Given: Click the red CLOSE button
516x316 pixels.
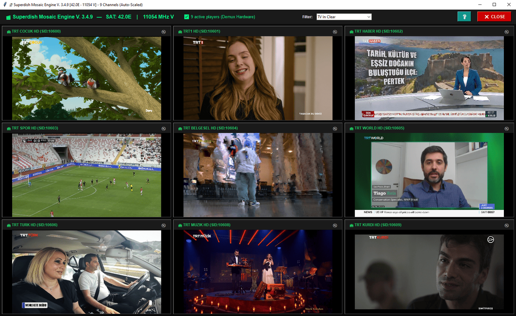Looking at the screenshot, I should tap(494, 17).
